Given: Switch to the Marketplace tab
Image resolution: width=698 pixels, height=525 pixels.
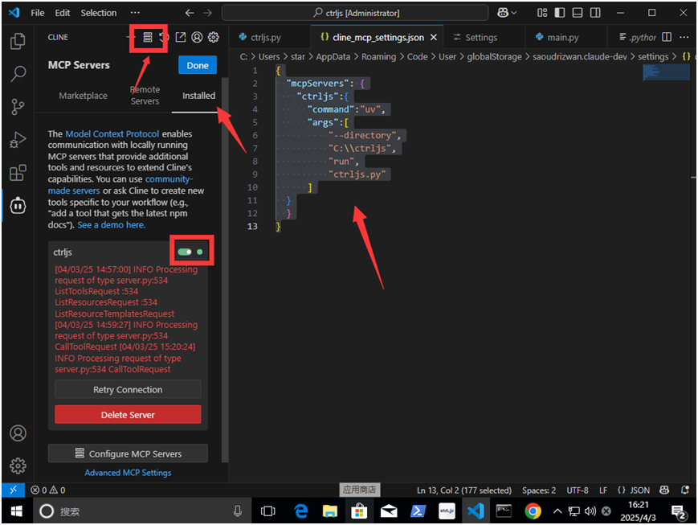Looking at the screenshot, I should [x=84, y=96].
